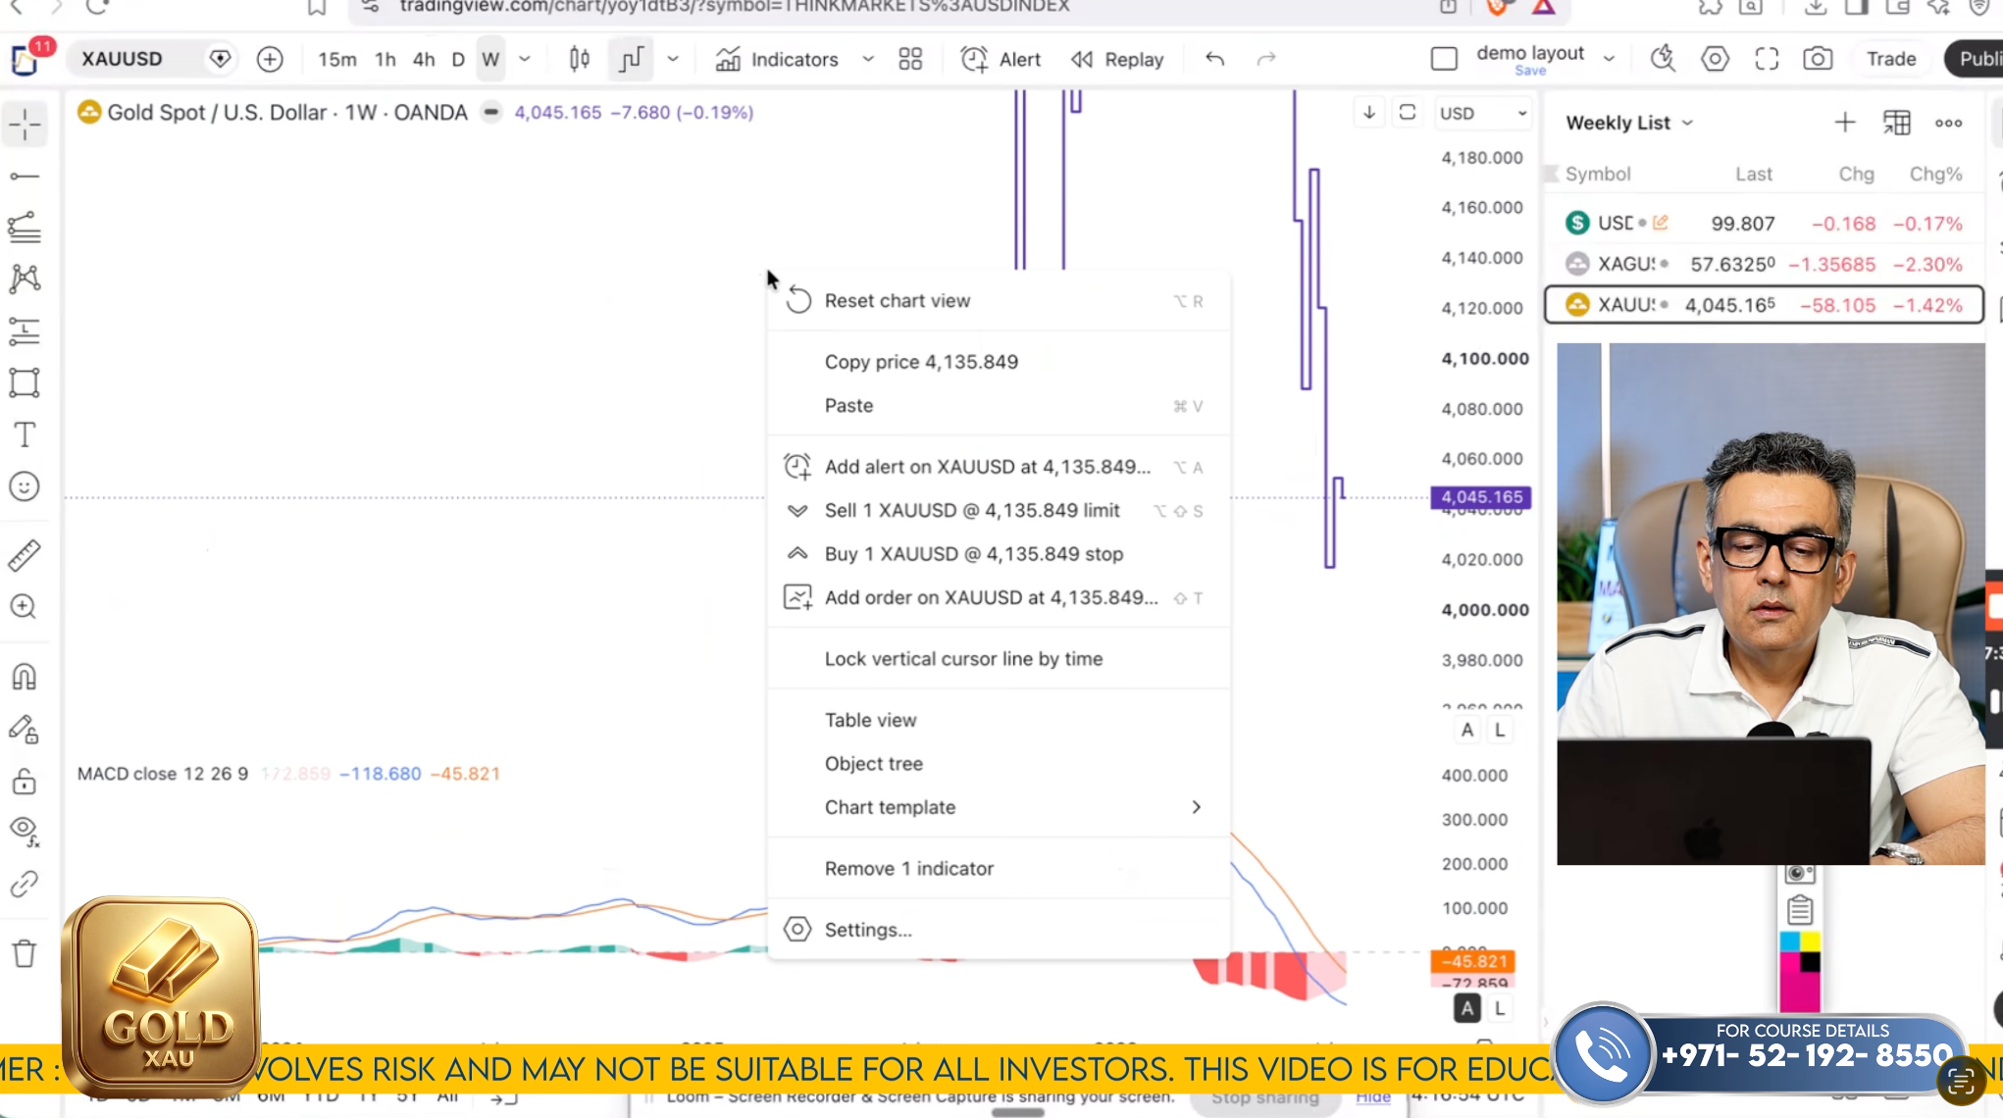Undo the last chart action
2003x1118 pixels.
coord(1215,59)
